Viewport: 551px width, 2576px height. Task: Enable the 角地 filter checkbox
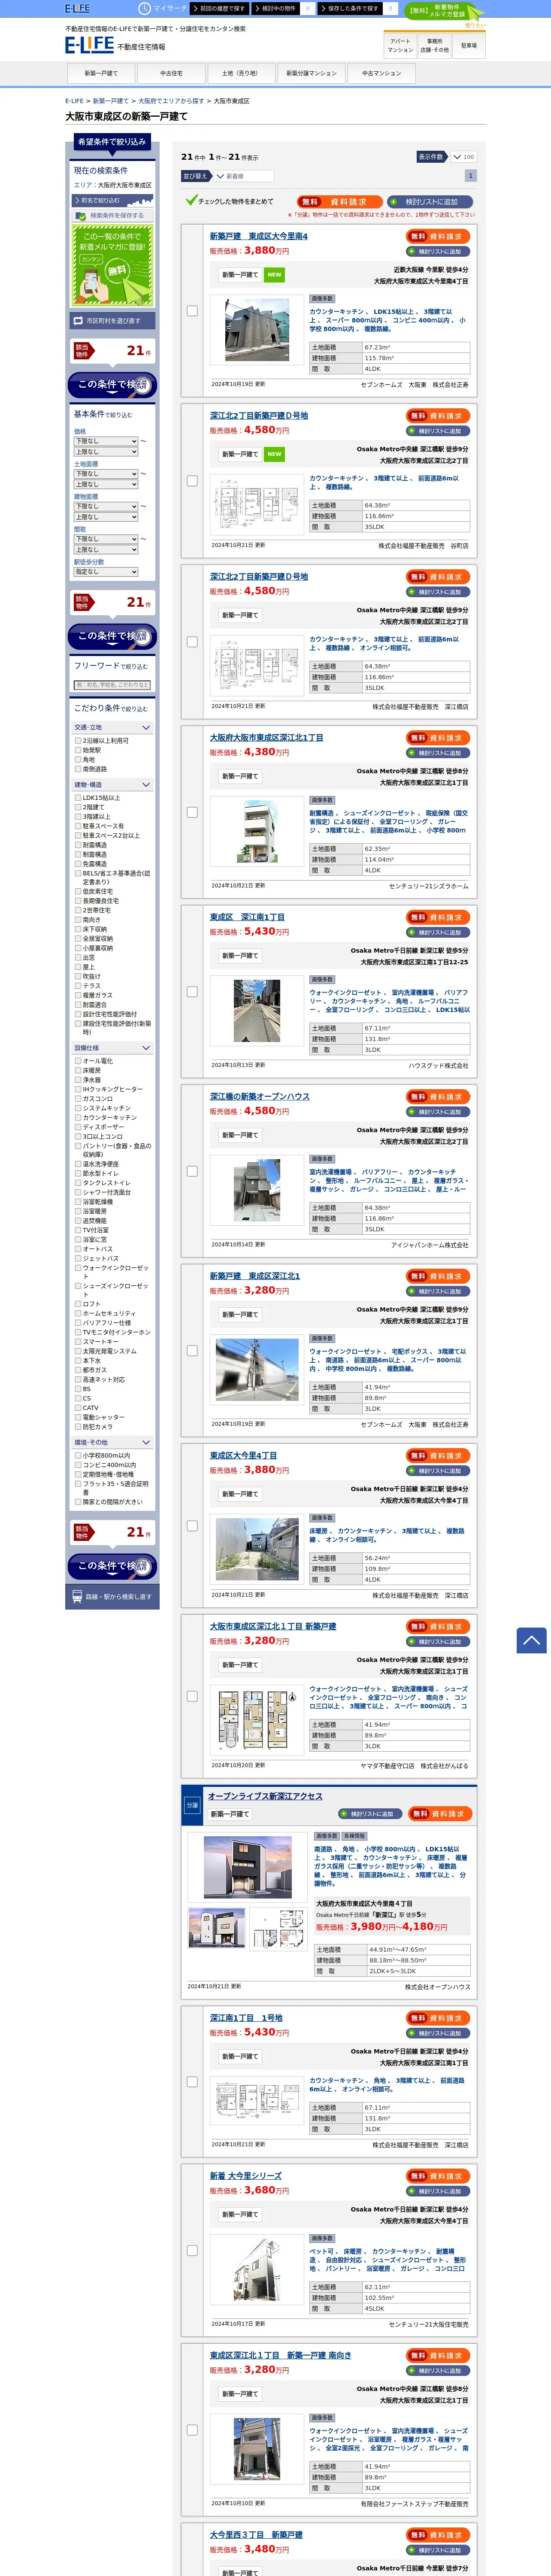78,760
